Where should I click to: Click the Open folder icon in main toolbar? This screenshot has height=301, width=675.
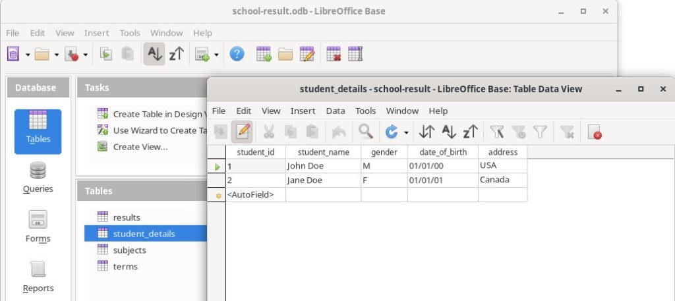click(x=42, y=54)
